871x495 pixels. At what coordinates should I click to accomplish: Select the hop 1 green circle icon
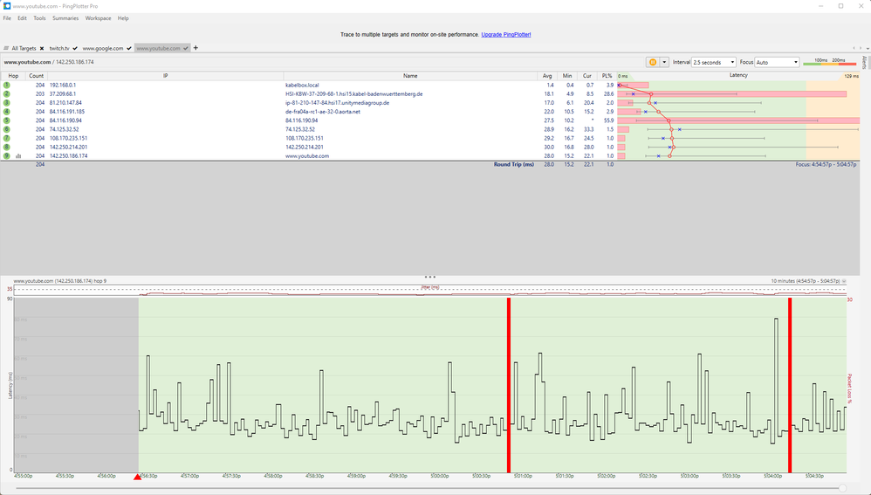pos(7,85)
